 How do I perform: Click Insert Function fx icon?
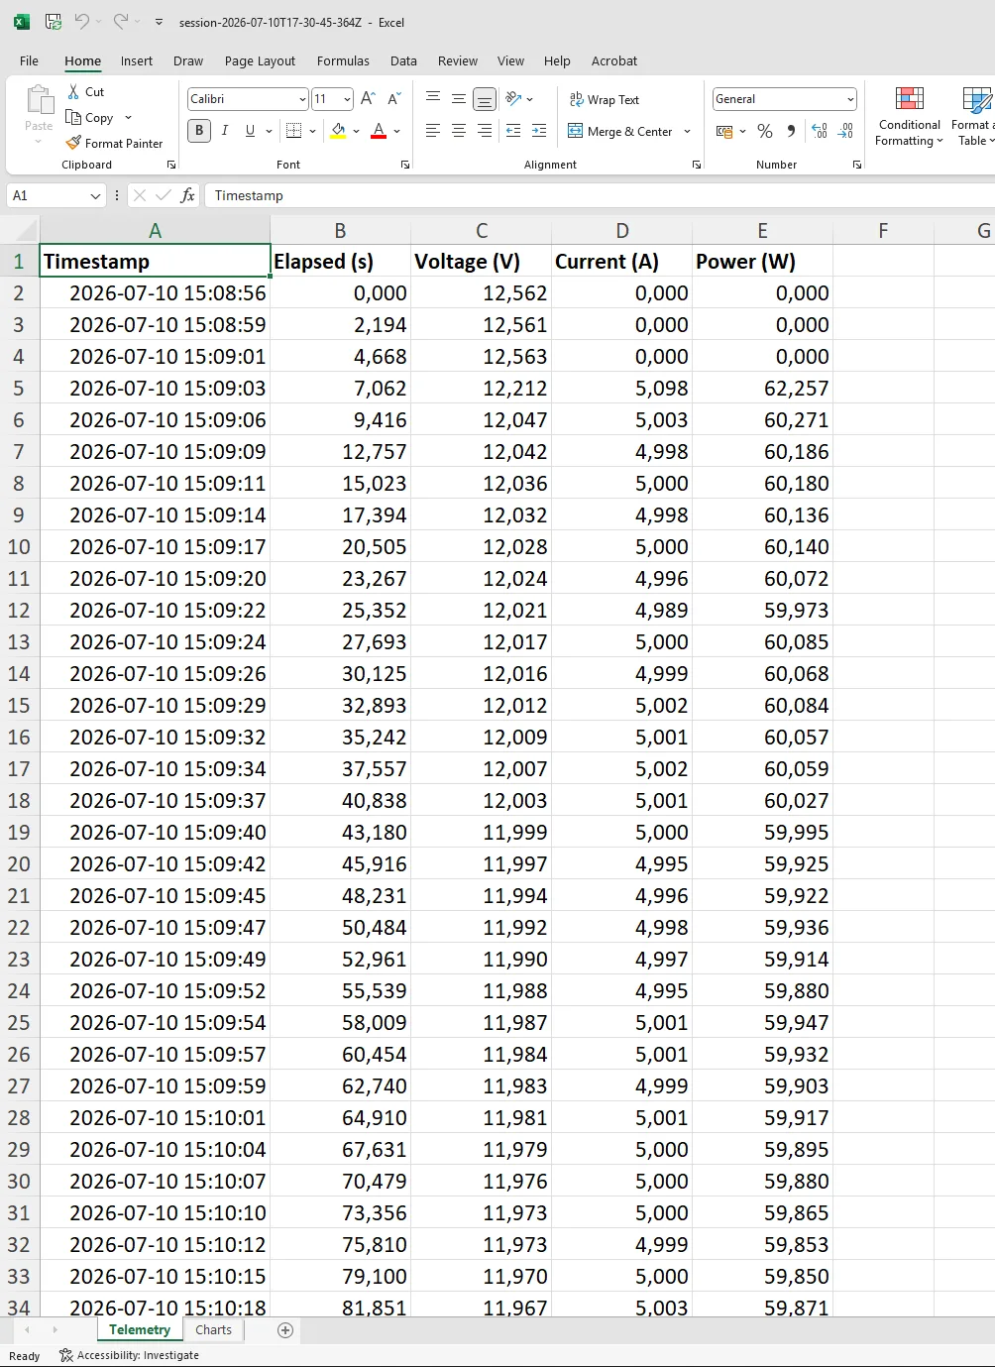click(x=187, y=195)
